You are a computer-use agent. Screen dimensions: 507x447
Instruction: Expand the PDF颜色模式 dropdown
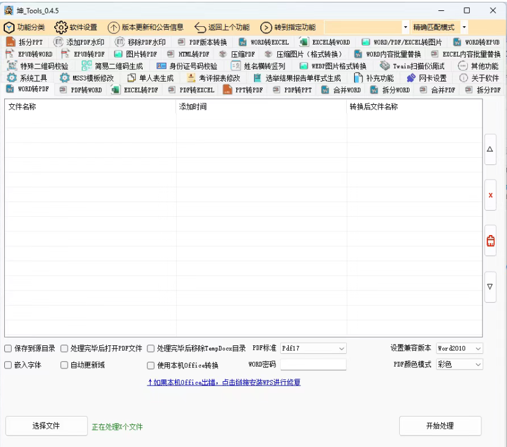(x=459, y=365)
